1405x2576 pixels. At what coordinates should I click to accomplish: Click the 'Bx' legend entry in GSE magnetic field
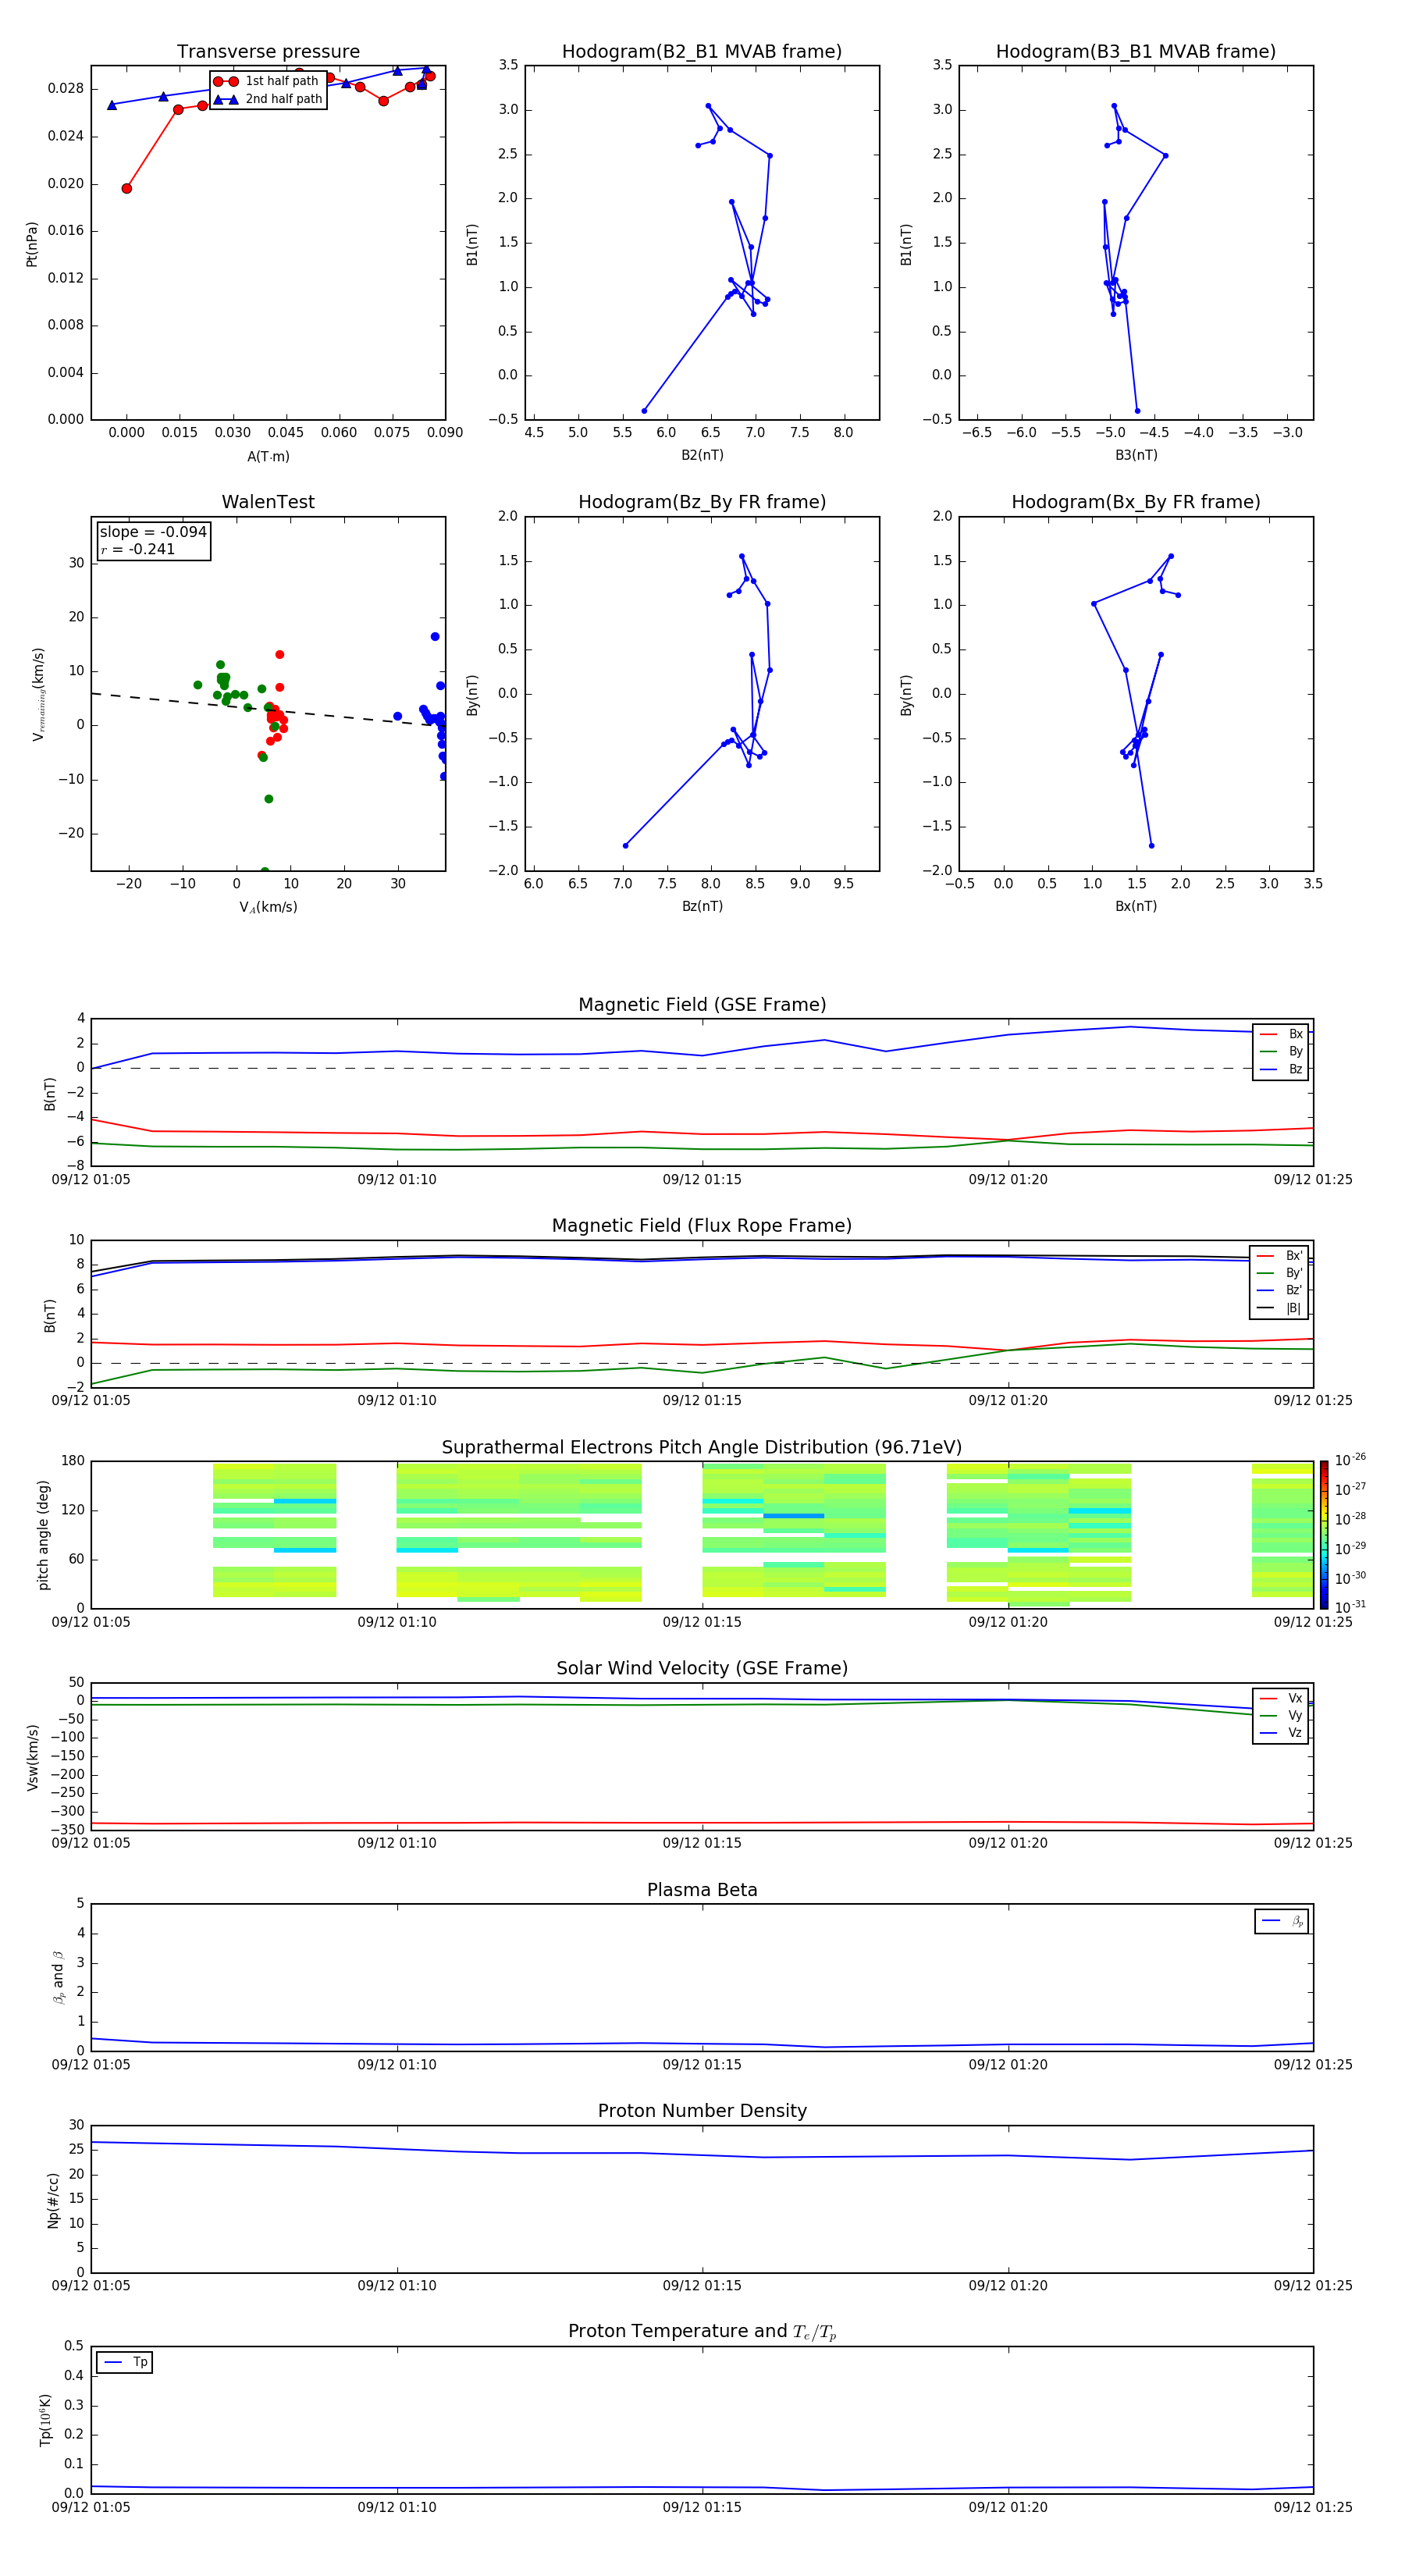[1281, 1034]
